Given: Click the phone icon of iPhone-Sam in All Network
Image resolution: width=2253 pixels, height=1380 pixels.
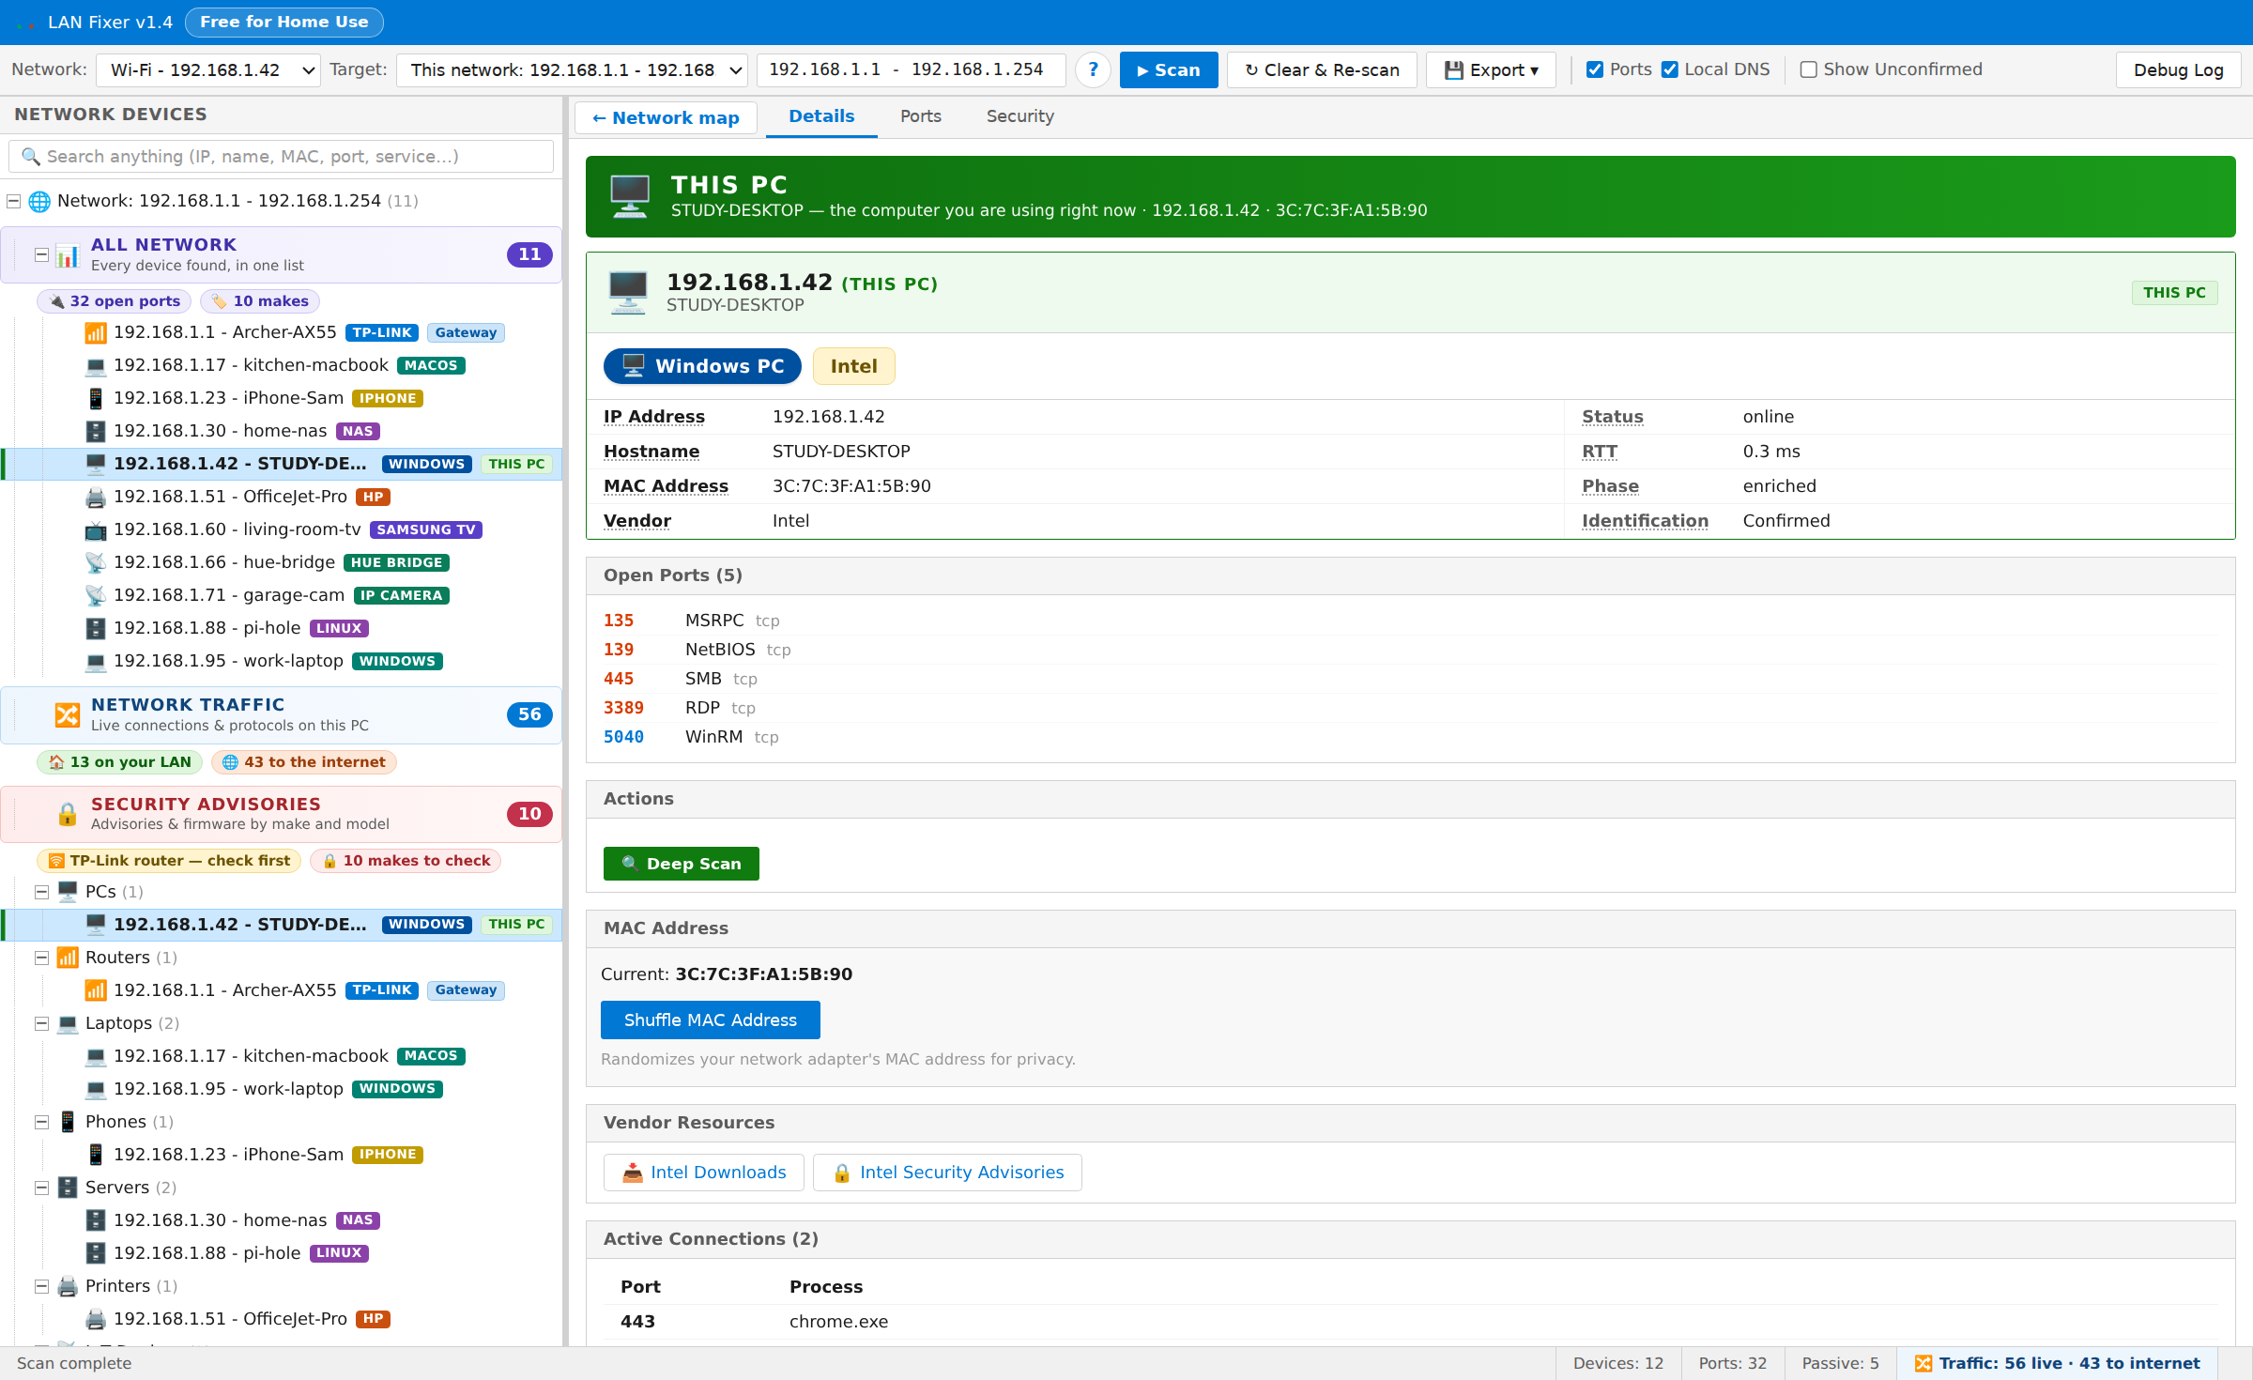Looking at the screenshot, I should 96,399.
